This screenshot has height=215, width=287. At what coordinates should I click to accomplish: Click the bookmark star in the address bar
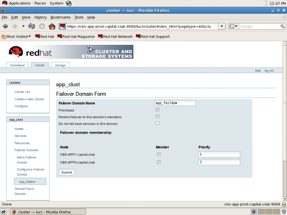click(x=216, y=26)
